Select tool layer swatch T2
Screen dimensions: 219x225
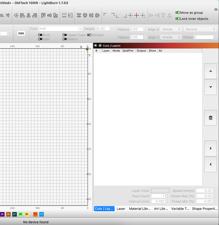(41, 214)
